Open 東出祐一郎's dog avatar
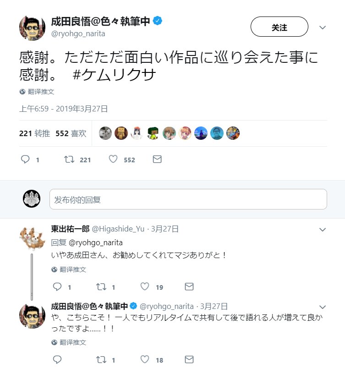 coord(32,238)
